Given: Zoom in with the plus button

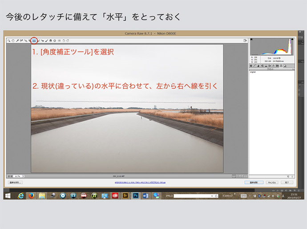Looking at the screenshot, I should tap(12, 176).
